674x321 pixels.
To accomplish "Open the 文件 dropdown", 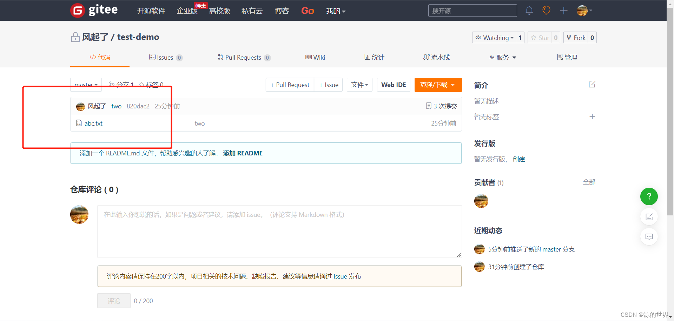I will [x=359, y=85].
